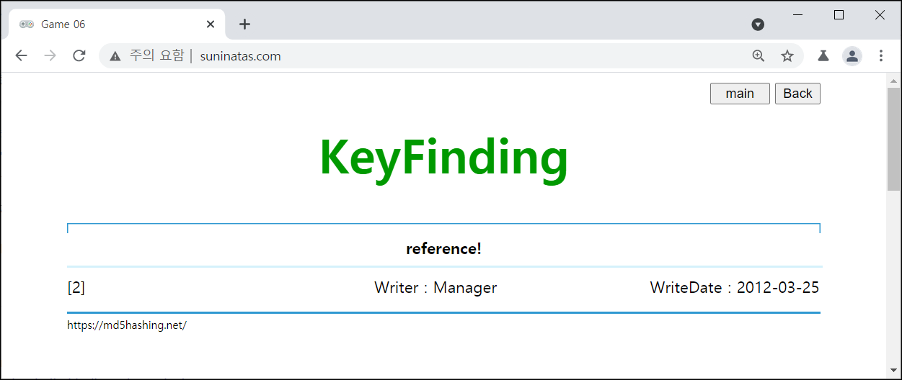Click the Writer : Manager text

(435, 288)
